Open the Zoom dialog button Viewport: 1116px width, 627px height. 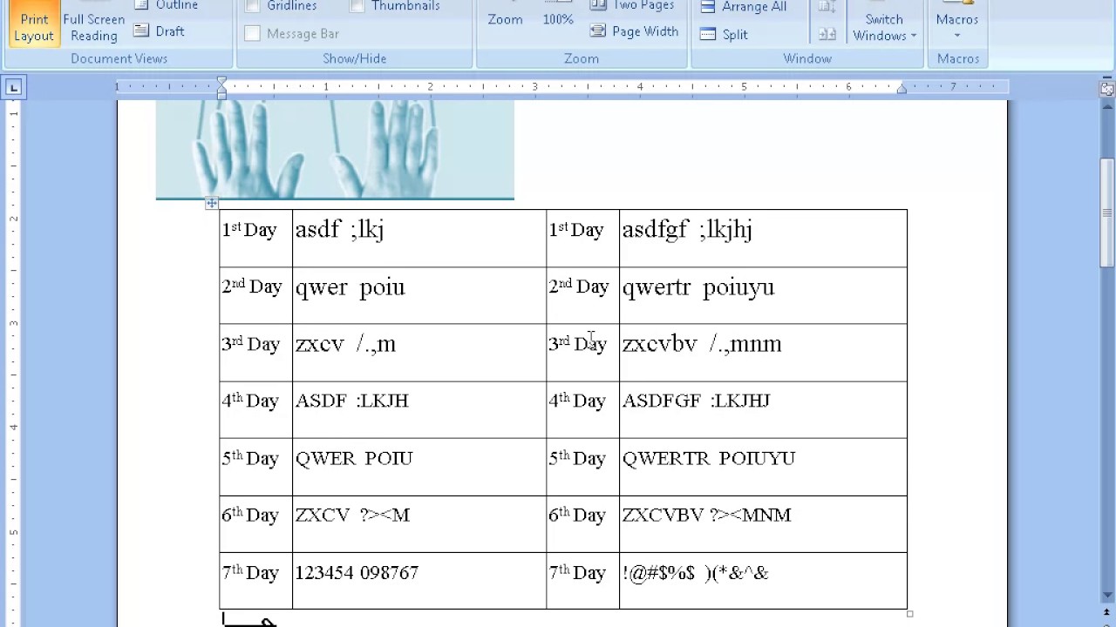coord(505,19)
